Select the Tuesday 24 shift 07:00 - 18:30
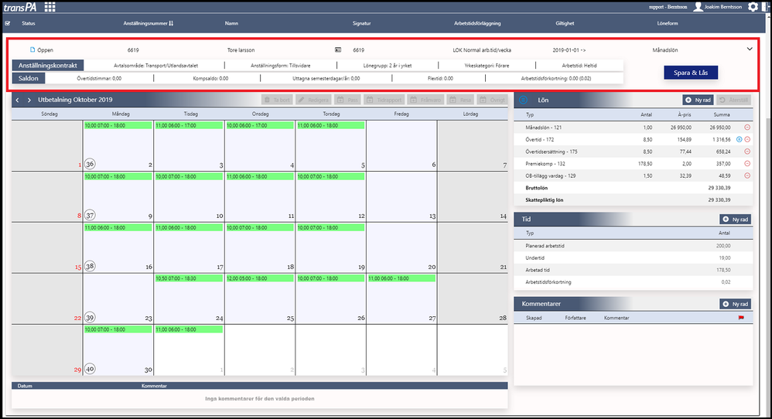The height and width of the screenshot is (419, 772). point(189,278)
